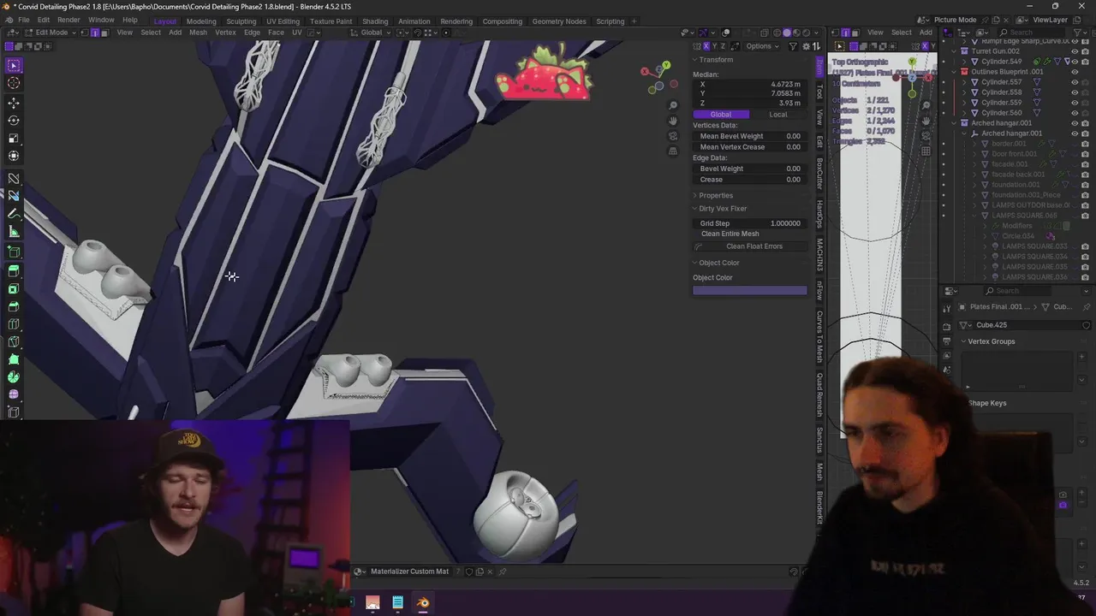Toggle camera view viewport icon
The image size is (1096, 616).
(673, 136)
